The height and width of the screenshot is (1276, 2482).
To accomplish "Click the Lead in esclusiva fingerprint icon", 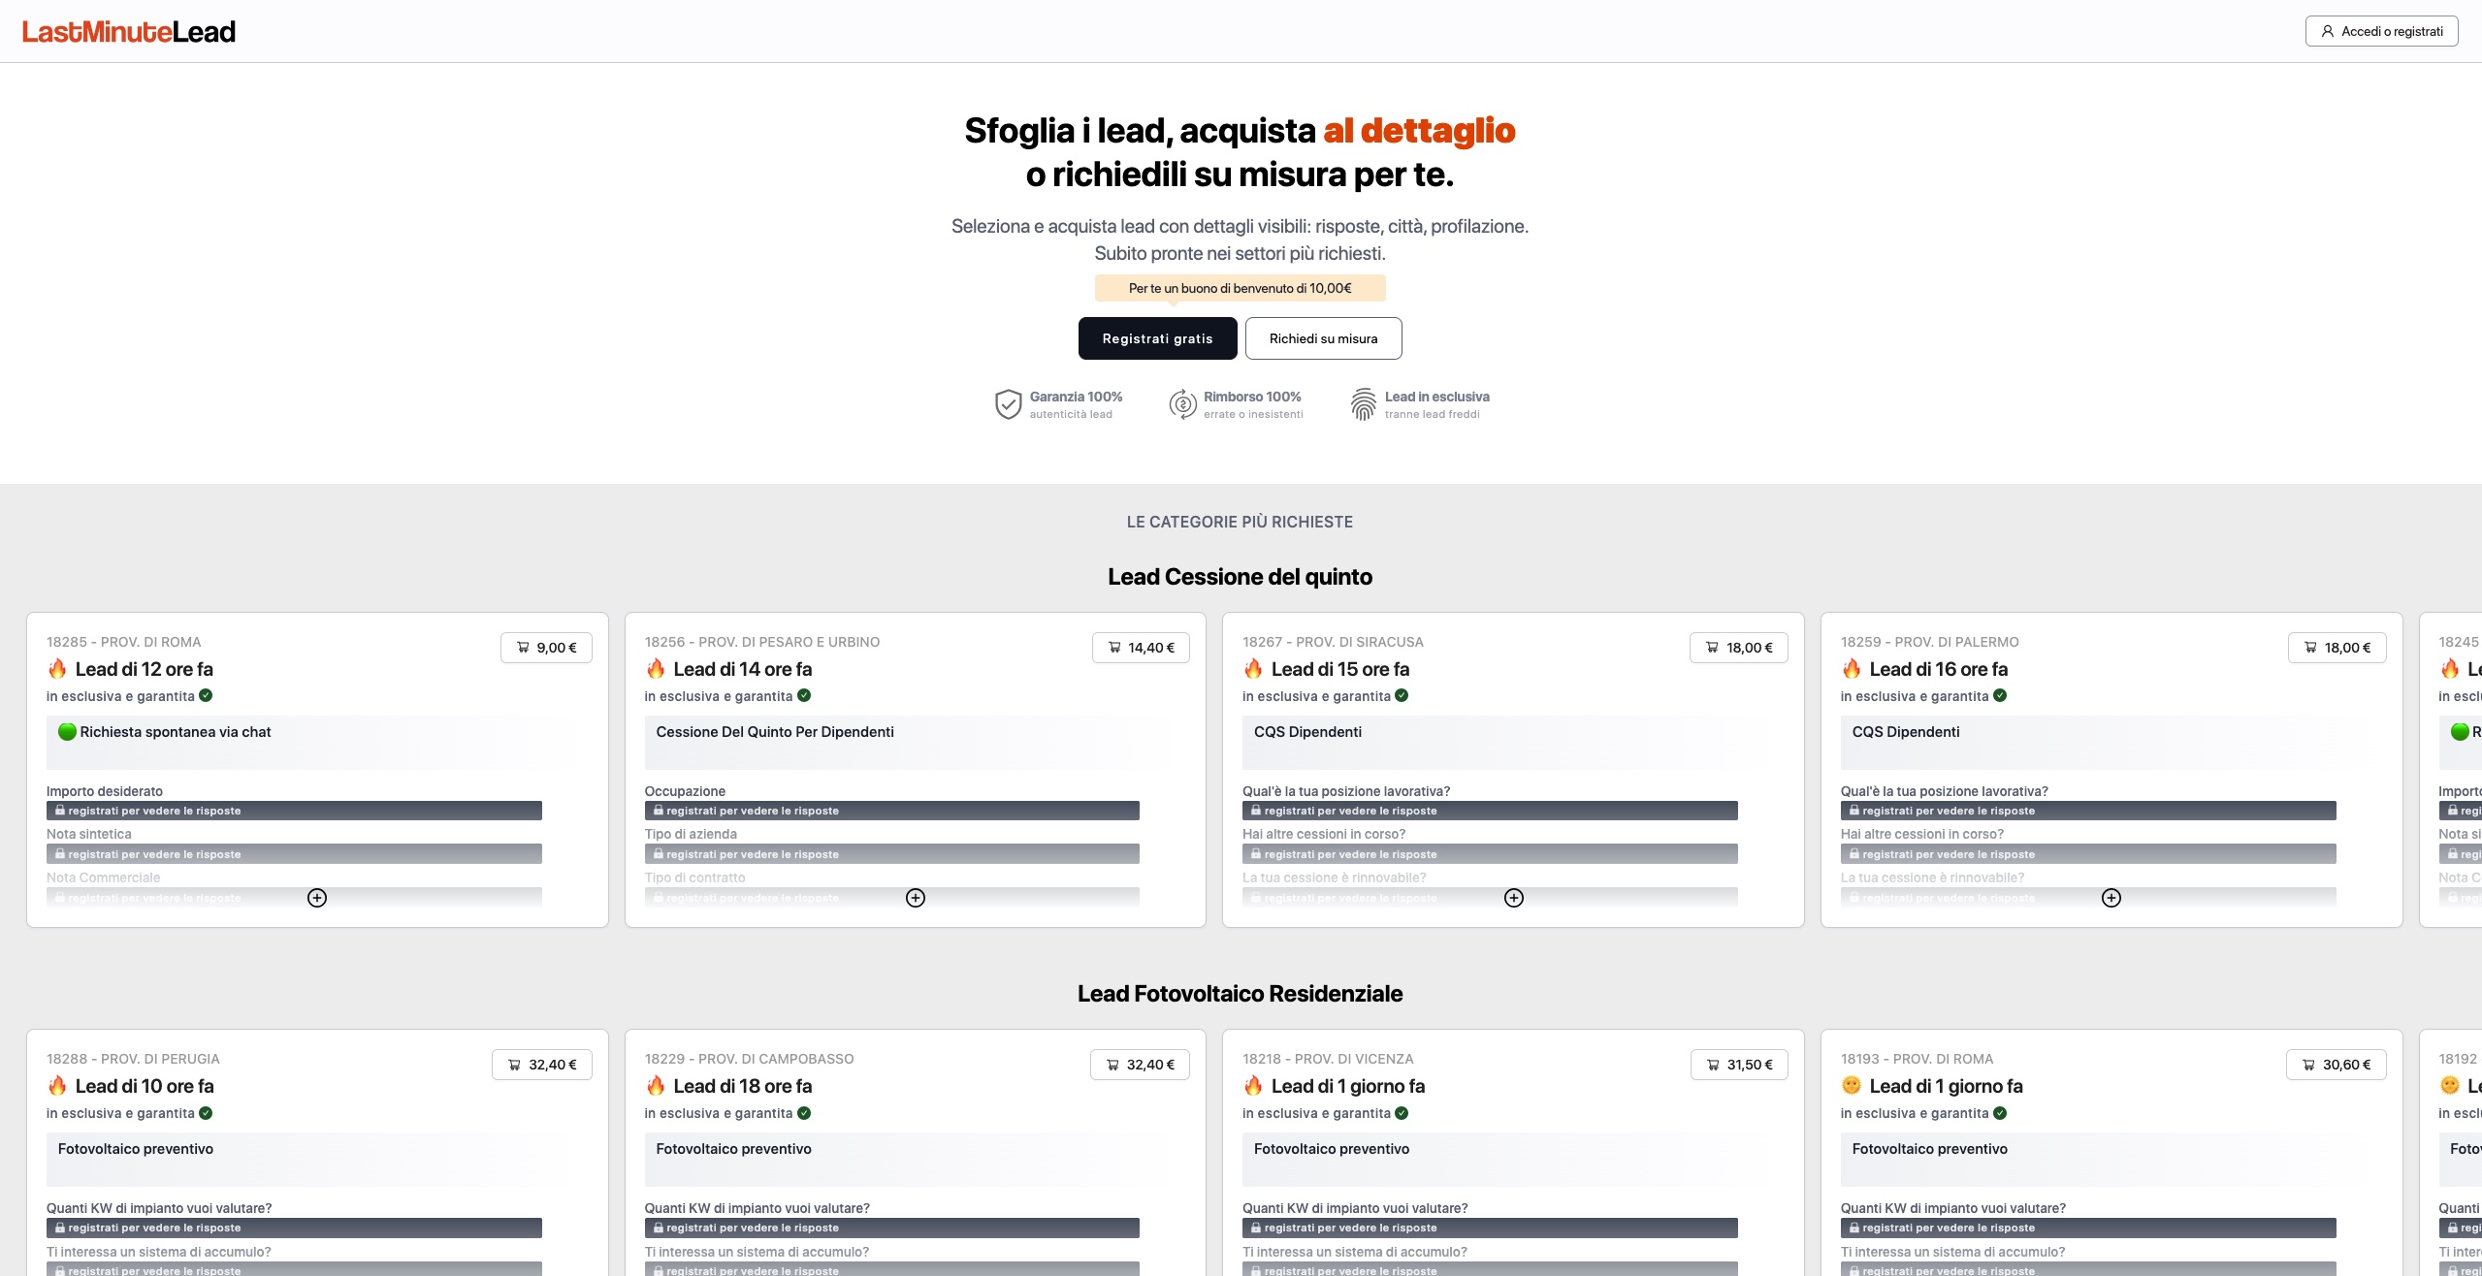I will tap(1364, 404).
